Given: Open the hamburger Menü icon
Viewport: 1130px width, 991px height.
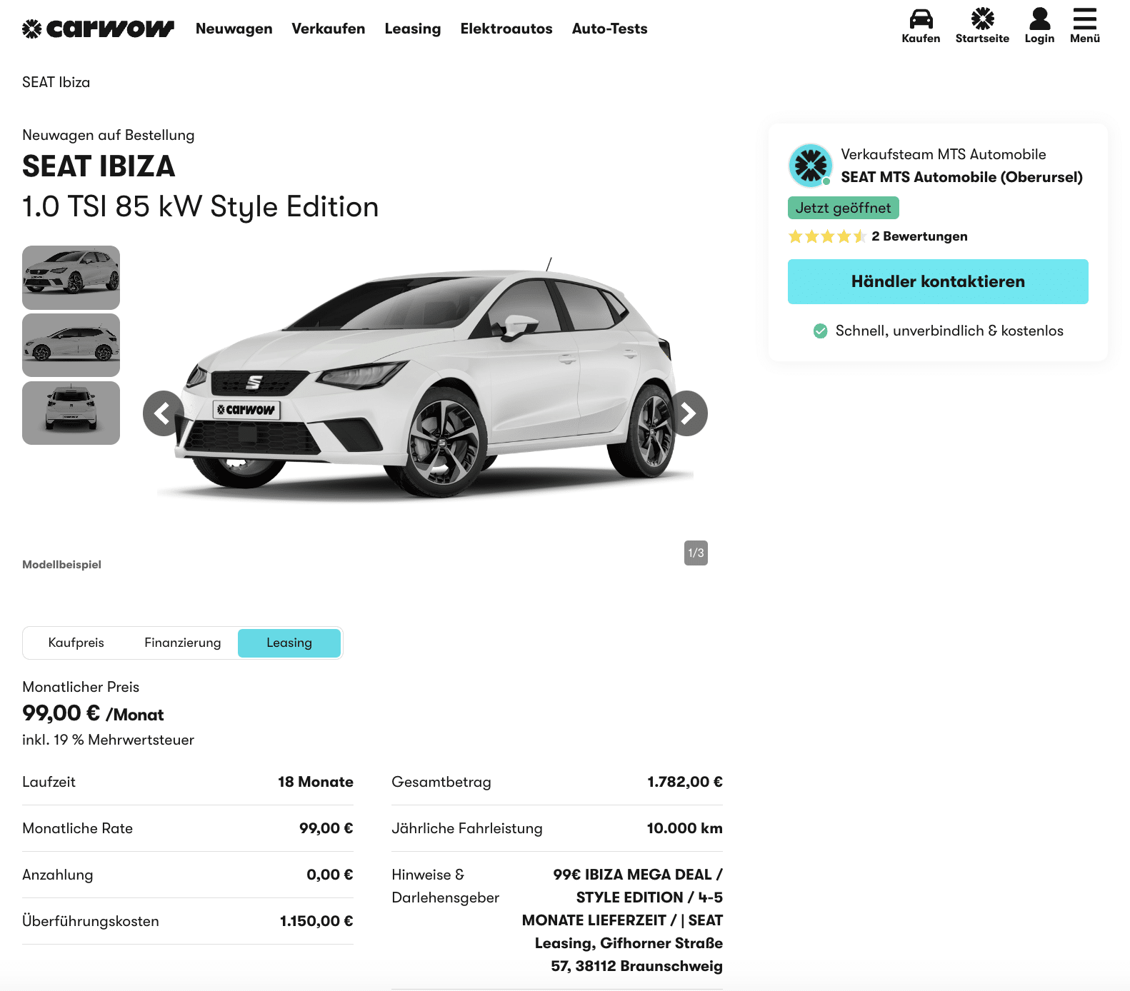Looking at the screenshot, I should (x=1084, y=26).
